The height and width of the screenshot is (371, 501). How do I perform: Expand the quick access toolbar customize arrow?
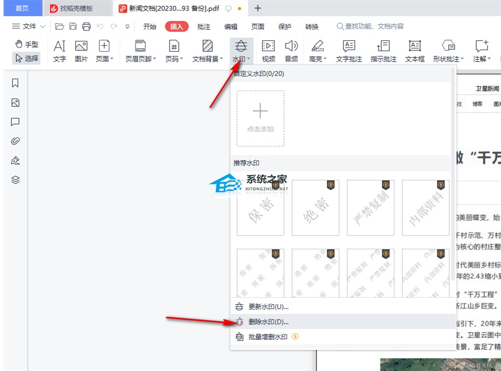pyautogui.click(x=127, y=27)
